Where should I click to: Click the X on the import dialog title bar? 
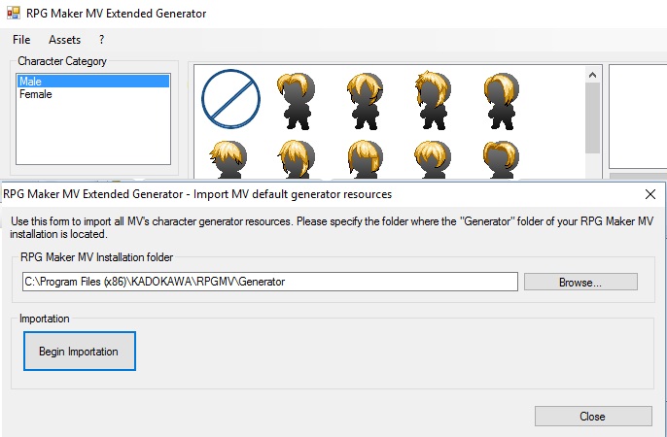[x=649, y=194]
